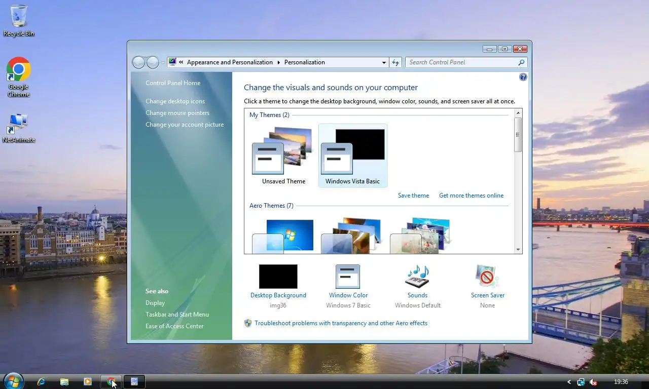
Task: Click Get more themes online link
Action: pyautogui.click(x=472, y=196)
